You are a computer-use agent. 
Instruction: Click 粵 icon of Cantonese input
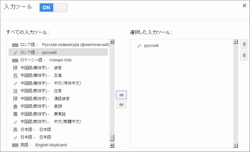(x=15, y=114)
